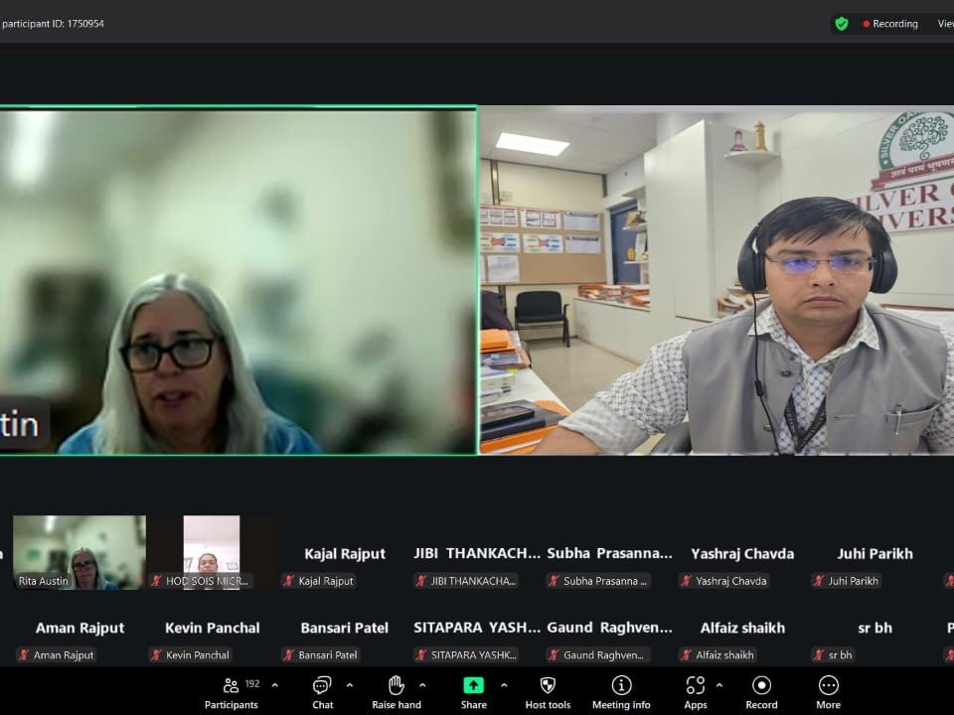Screen dimensions: 954x715
Task: Open the Chat panel
Action: click(x=322, y=687)
